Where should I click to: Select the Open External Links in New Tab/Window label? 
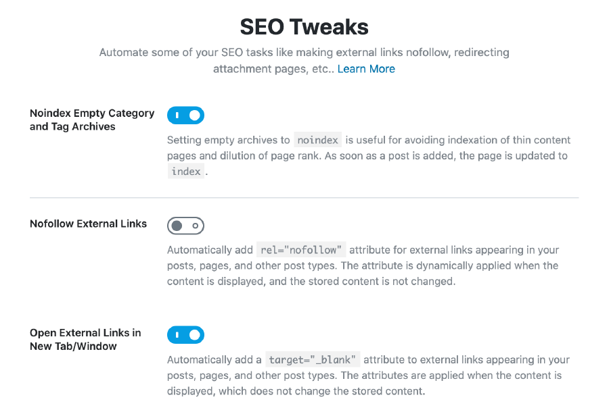point(85,339)
